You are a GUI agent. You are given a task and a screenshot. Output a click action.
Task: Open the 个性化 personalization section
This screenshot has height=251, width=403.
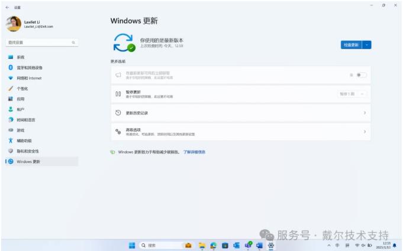point(41,89)
